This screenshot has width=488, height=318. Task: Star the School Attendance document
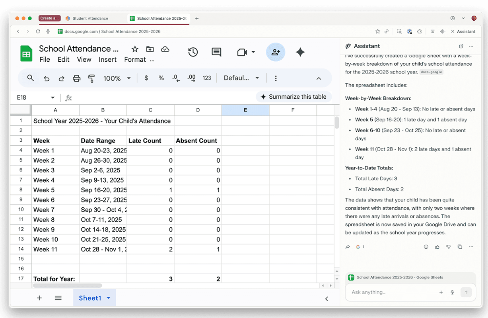pyautogui.click(x=135, y=49)
